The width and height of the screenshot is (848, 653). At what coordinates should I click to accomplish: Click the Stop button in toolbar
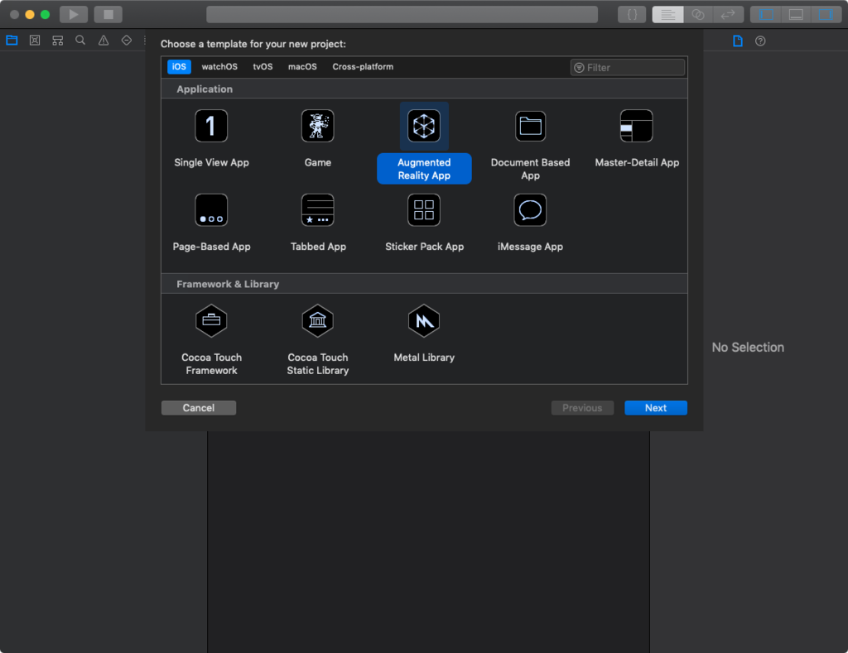click(x=108, y=15)
